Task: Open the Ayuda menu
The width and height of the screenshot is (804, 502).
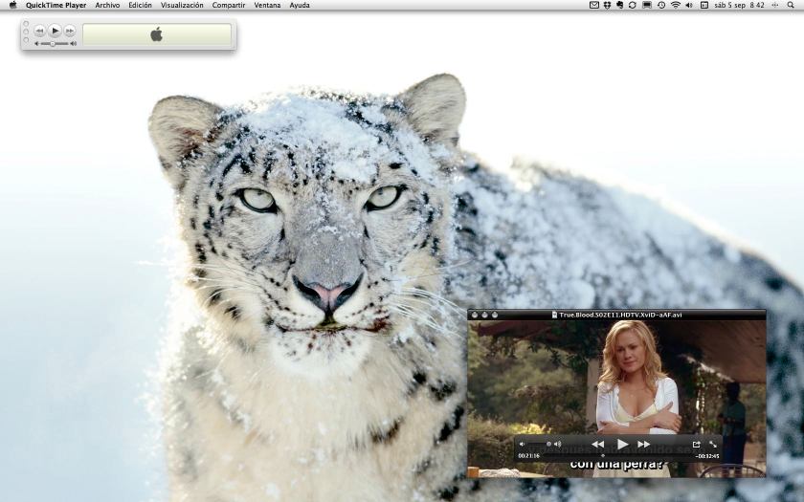Action: click(300, 6)
